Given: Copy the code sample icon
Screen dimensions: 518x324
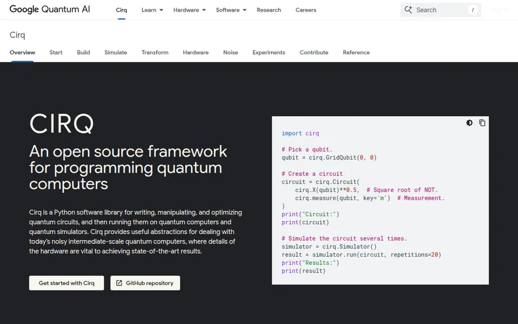Looking at the screenshot, I should click(482, 123).
